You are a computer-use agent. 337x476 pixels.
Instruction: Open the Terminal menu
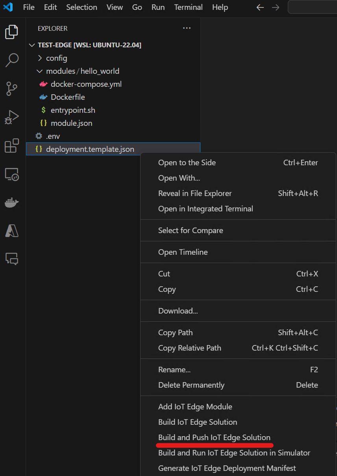(188, 7)
